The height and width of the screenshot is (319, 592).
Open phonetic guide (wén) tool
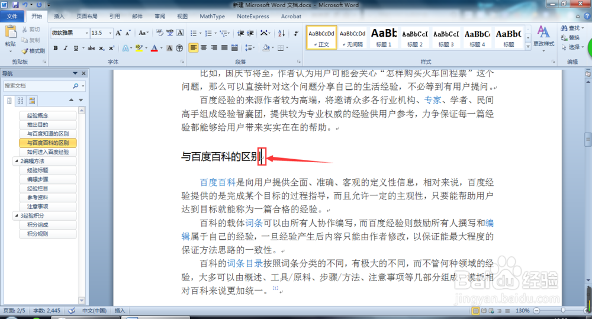[x=170, y=33]
